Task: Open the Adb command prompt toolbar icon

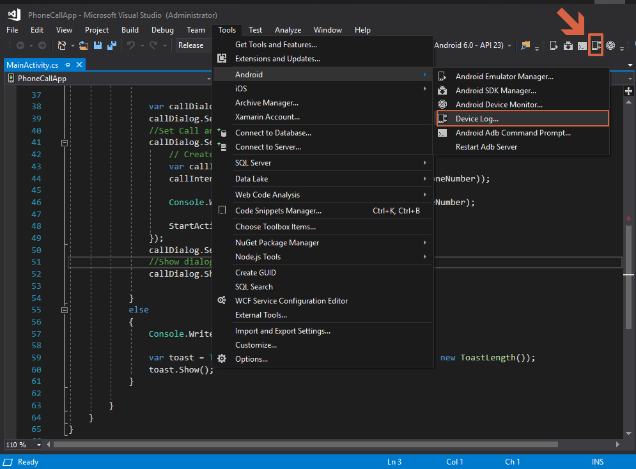Action: pos(582,46)
